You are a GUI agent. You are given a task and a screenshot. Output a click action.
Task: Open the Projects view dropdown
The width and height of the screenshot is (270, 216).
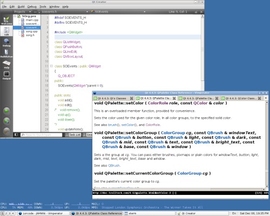point(30,12)
